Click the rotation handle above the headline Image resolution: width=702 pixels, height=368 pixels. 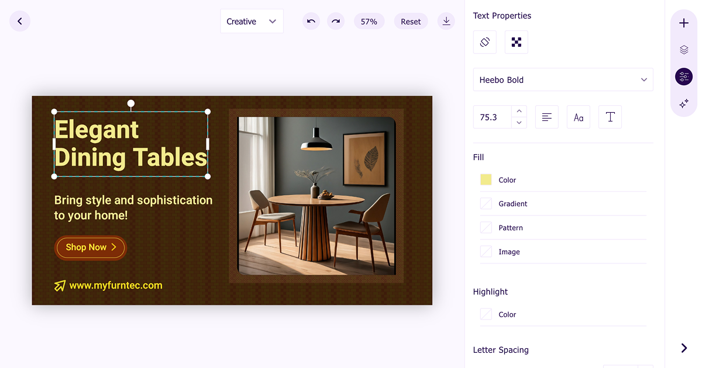click(131, 103)
